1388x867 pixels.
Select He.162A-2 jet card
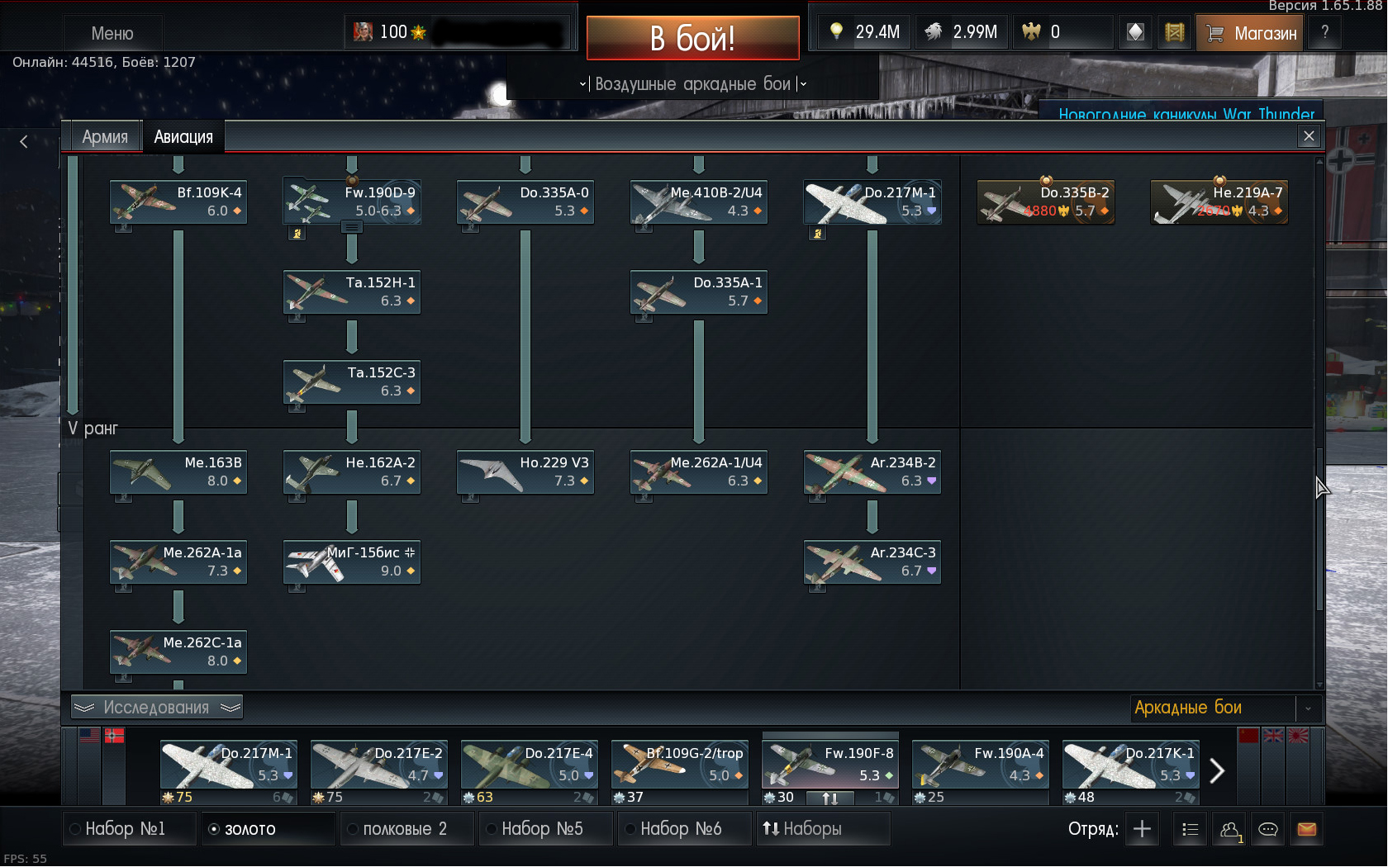click(x=352, y=472)
